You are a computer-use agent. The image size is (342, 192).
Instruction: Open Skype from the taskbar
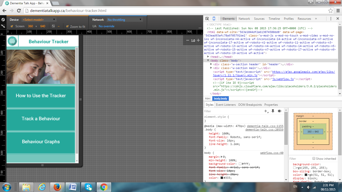point(88,187)
